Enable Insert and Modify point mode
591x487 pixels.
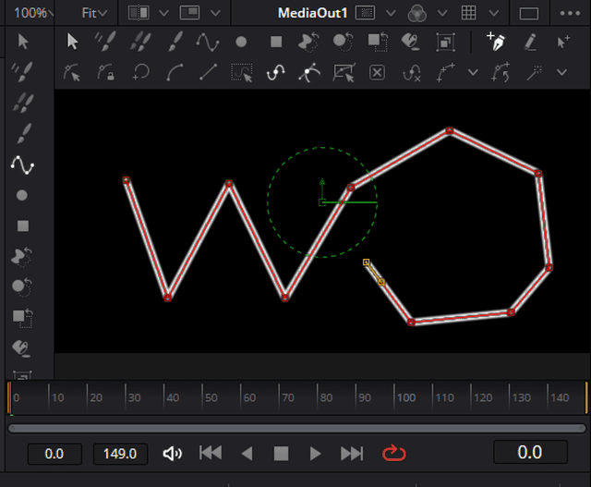563,42
